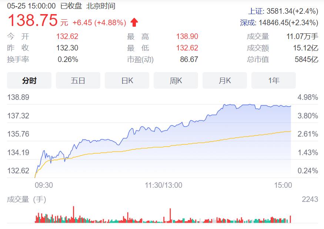Select the 1年 chart tab

coord(274,81)
